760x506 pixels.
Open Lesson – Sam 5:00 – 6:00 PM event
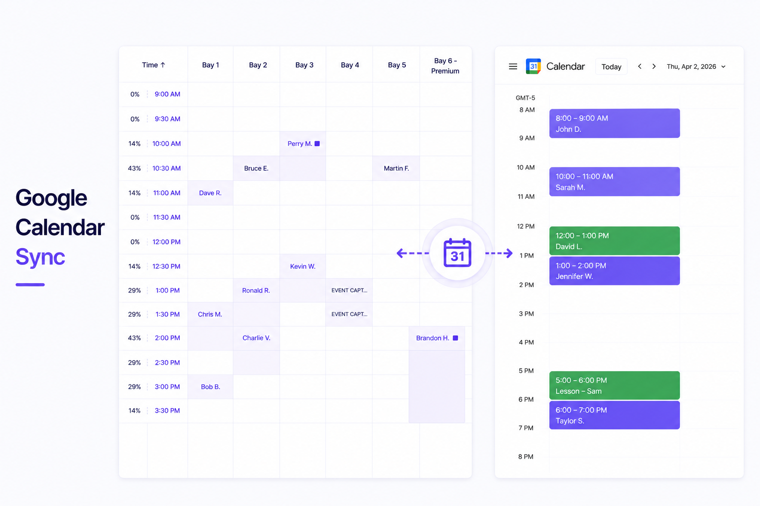pyautogui.click(x=615, y=385)
